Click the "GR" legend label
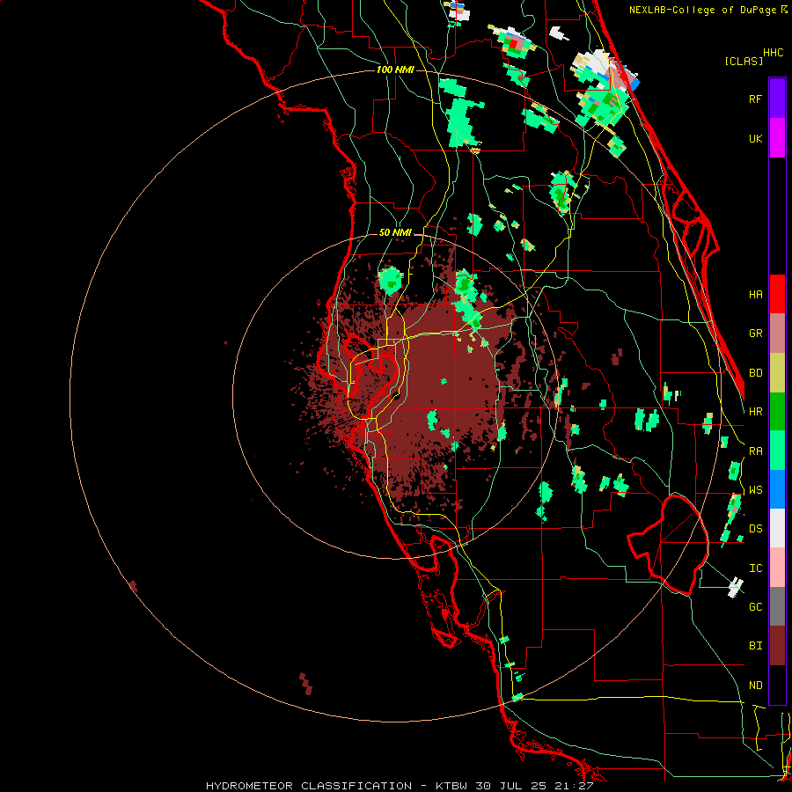The image size is (792, 792). [x=755, y=334]
